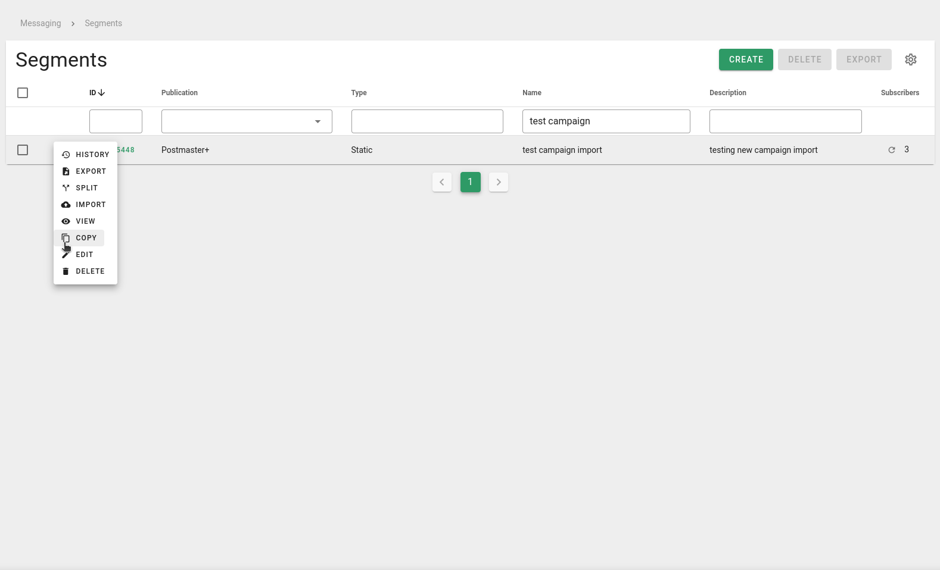Viewport: 940px width, 570px height.
Task: Click the Edit pencil icon in menu
Action: coord(66,255)
